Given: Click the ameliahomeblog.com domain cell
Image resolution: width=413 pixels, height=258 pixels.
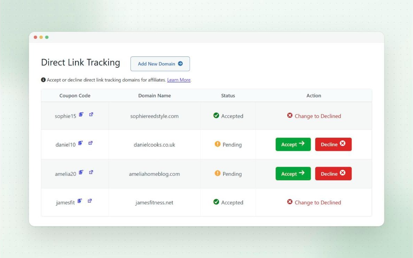Looking at the screenshot, I should pos(154,174).
